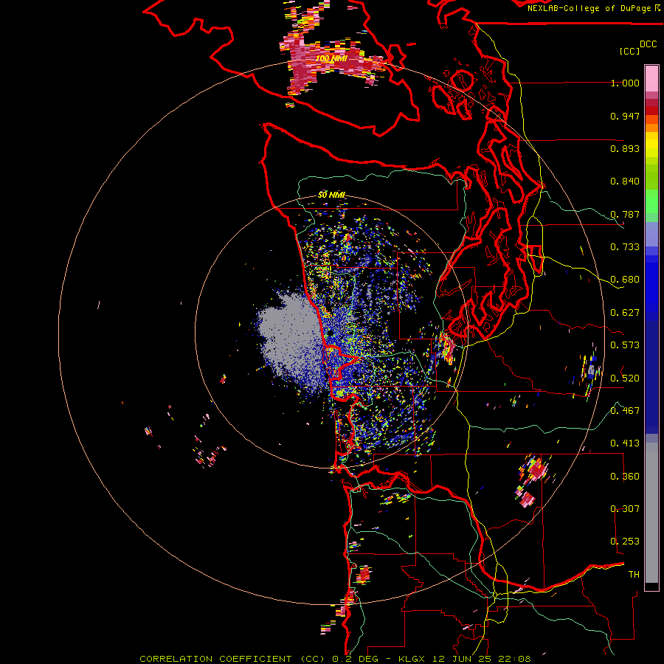Click the 0.573 scale label

(625, 345)
